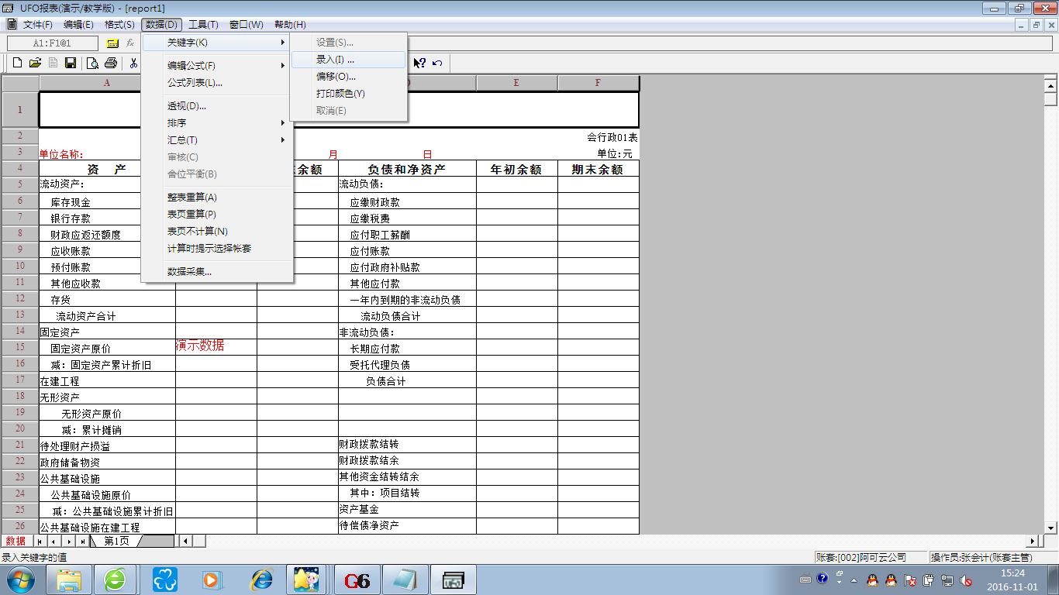This screenshot has width=1059, height=595.
Task: Toggle 计算时提示选择帐套 option
Action: [209, 248]
